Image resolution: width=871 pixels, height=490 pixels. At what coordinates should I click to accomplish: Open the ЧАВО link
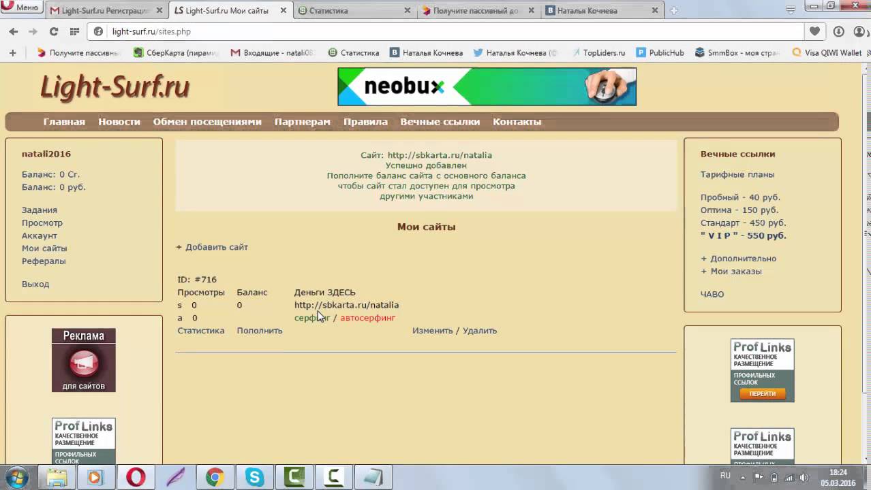tap(712, 294)
